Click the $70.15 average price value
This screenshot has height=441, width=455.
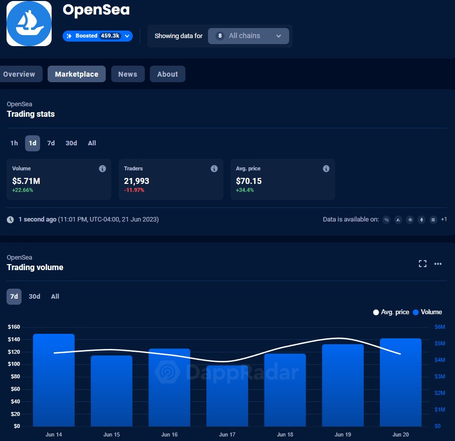point(249,181)
